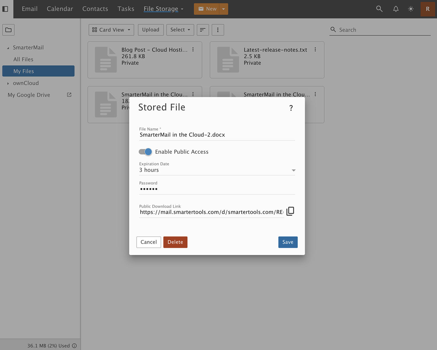The height and width of the screenshot is (350, 437).
Task: Disable the Enable Public Access toggle
Action: [x=145, y=152]
